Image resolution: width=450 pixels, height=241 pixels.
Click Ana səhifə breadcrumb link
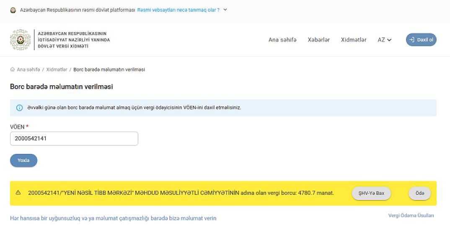click(28, 69)
